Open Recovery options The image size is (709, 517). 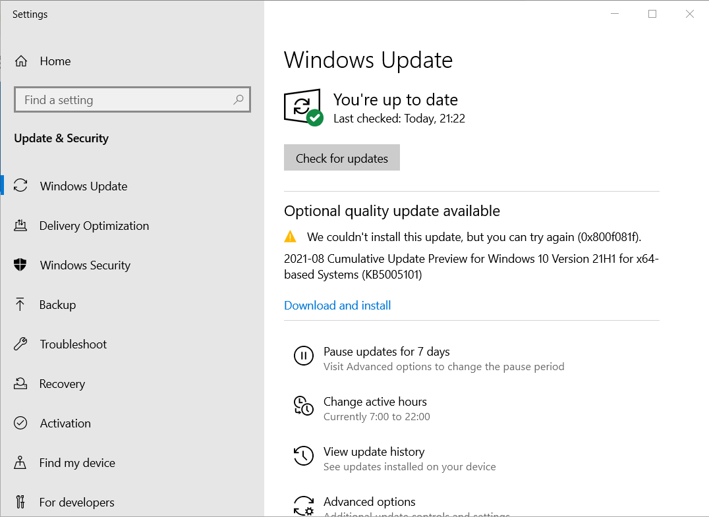coord(132,384)
